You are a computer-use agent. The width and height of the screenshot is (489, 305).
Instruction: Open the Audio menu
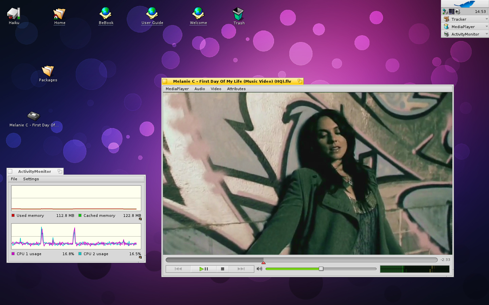click(200, 89)
